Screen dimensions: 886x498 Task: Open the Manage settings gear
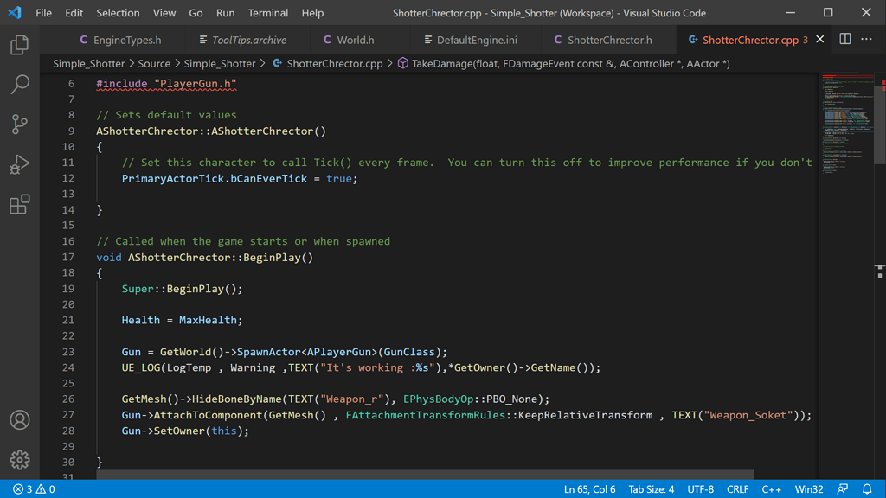click(x=21, y=460)
